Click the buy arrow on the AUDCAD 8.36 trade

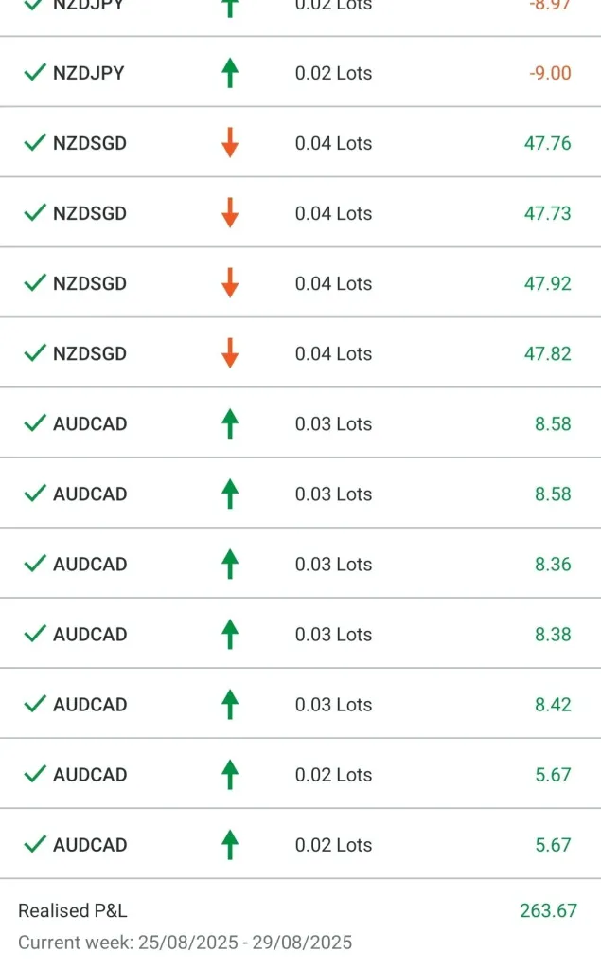[229, 564]
